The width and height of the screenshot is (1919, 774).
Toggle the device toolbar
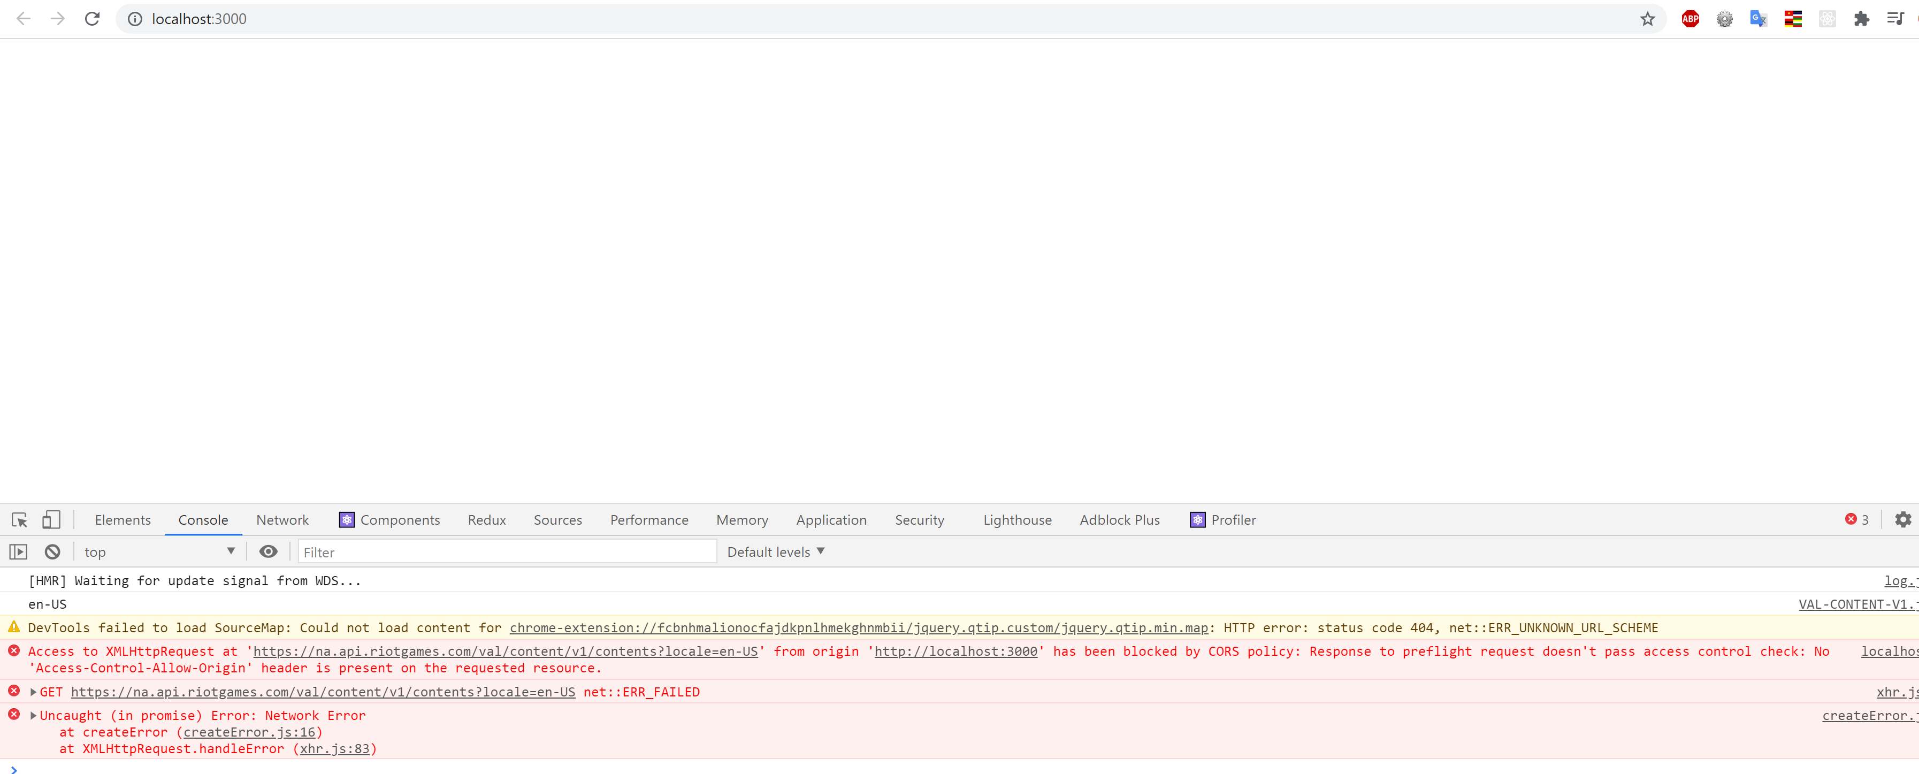(x=51, y=519)
